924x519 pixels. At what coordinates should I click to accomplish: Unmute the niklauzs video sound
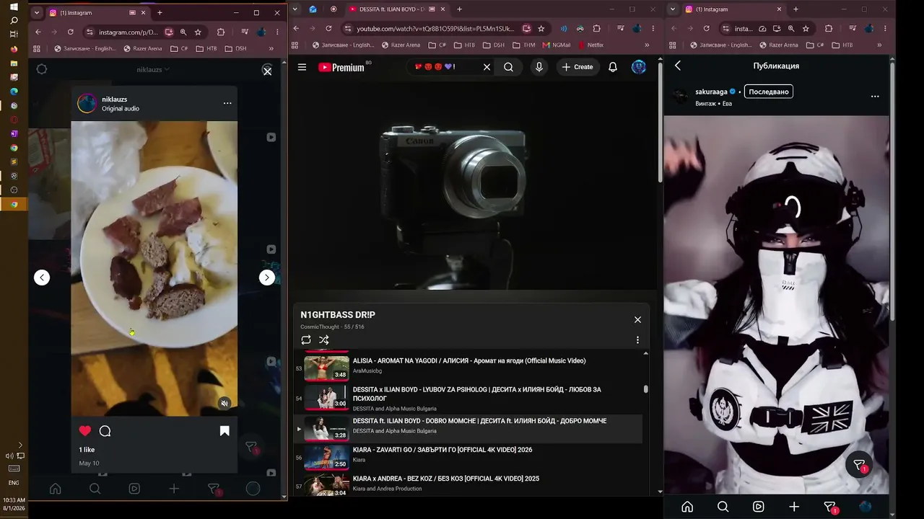click(x=225, y=404)
